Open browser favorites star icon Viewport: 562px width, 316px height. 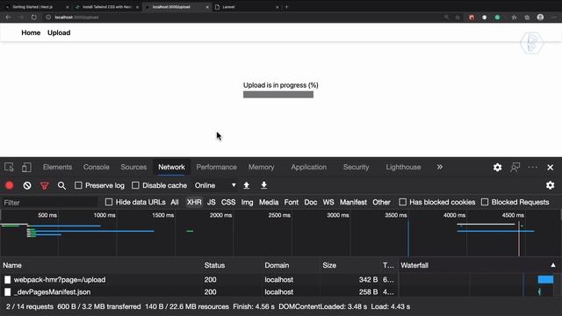[514, 18]
